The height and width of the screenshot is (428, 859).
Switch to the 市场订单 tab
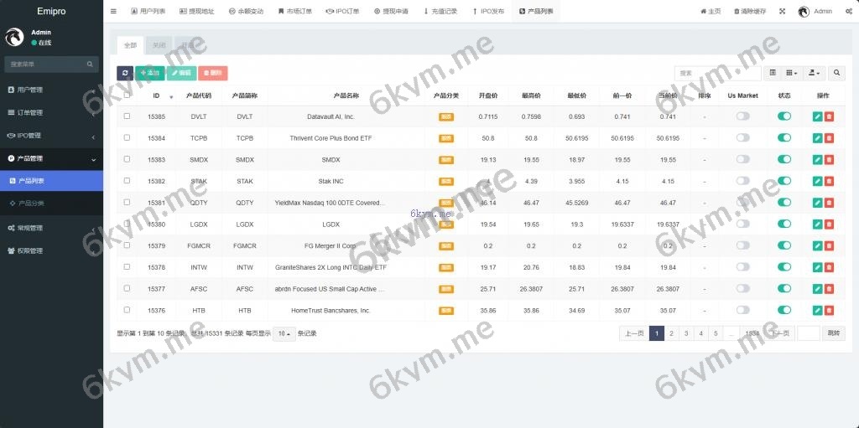(294, 12)
